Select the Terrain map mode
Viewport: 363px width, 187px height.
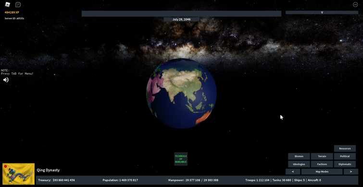click(x=322, y=156)
